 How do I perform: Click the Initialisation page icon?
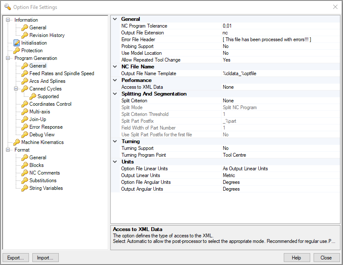click(x=17, y=43)
